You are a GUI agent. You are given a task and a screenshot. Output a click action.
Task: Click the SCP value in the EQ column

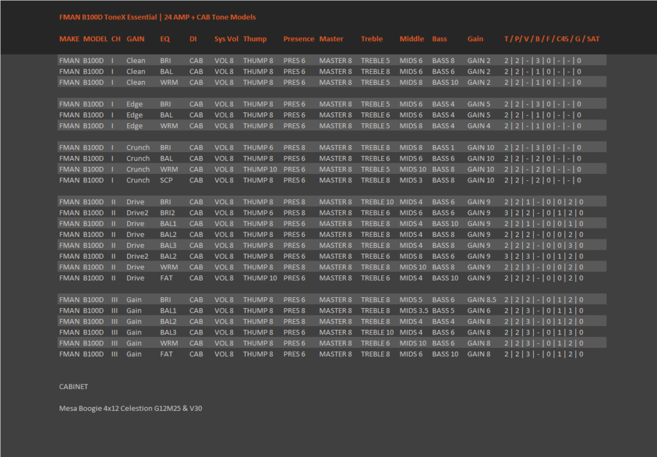166,180
